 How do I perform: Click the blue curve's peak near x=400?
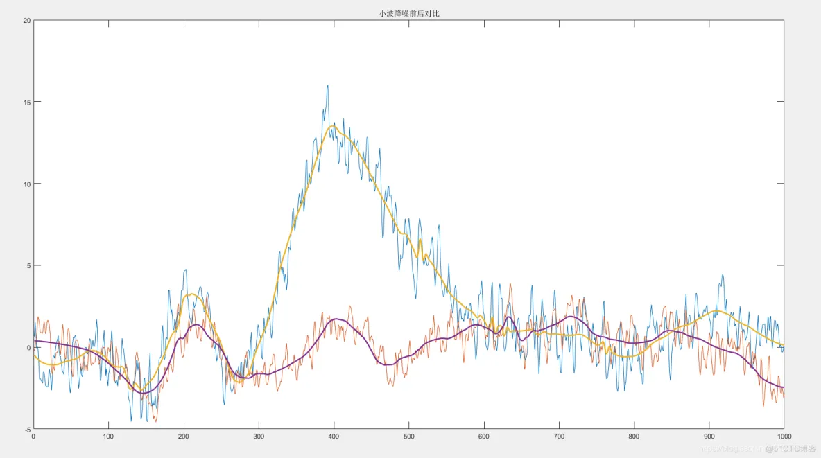pyautogui.click(x=327, y=87)
